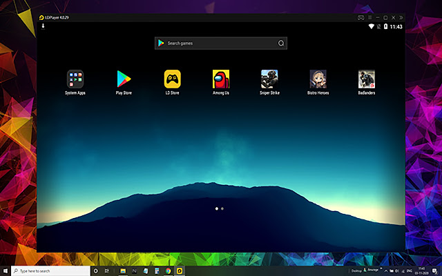442x276 pixels.
Task: Launch the Play Store app
Action: 124,79
